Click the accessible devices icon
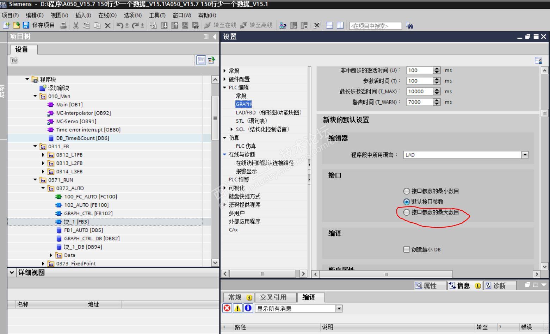The height and width of the screenshot is (334, 550). click(x=283, y=25)
